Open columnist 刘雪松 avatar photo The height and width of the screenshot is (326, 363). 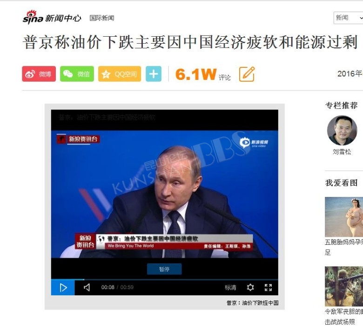click(x=342, y=130)
